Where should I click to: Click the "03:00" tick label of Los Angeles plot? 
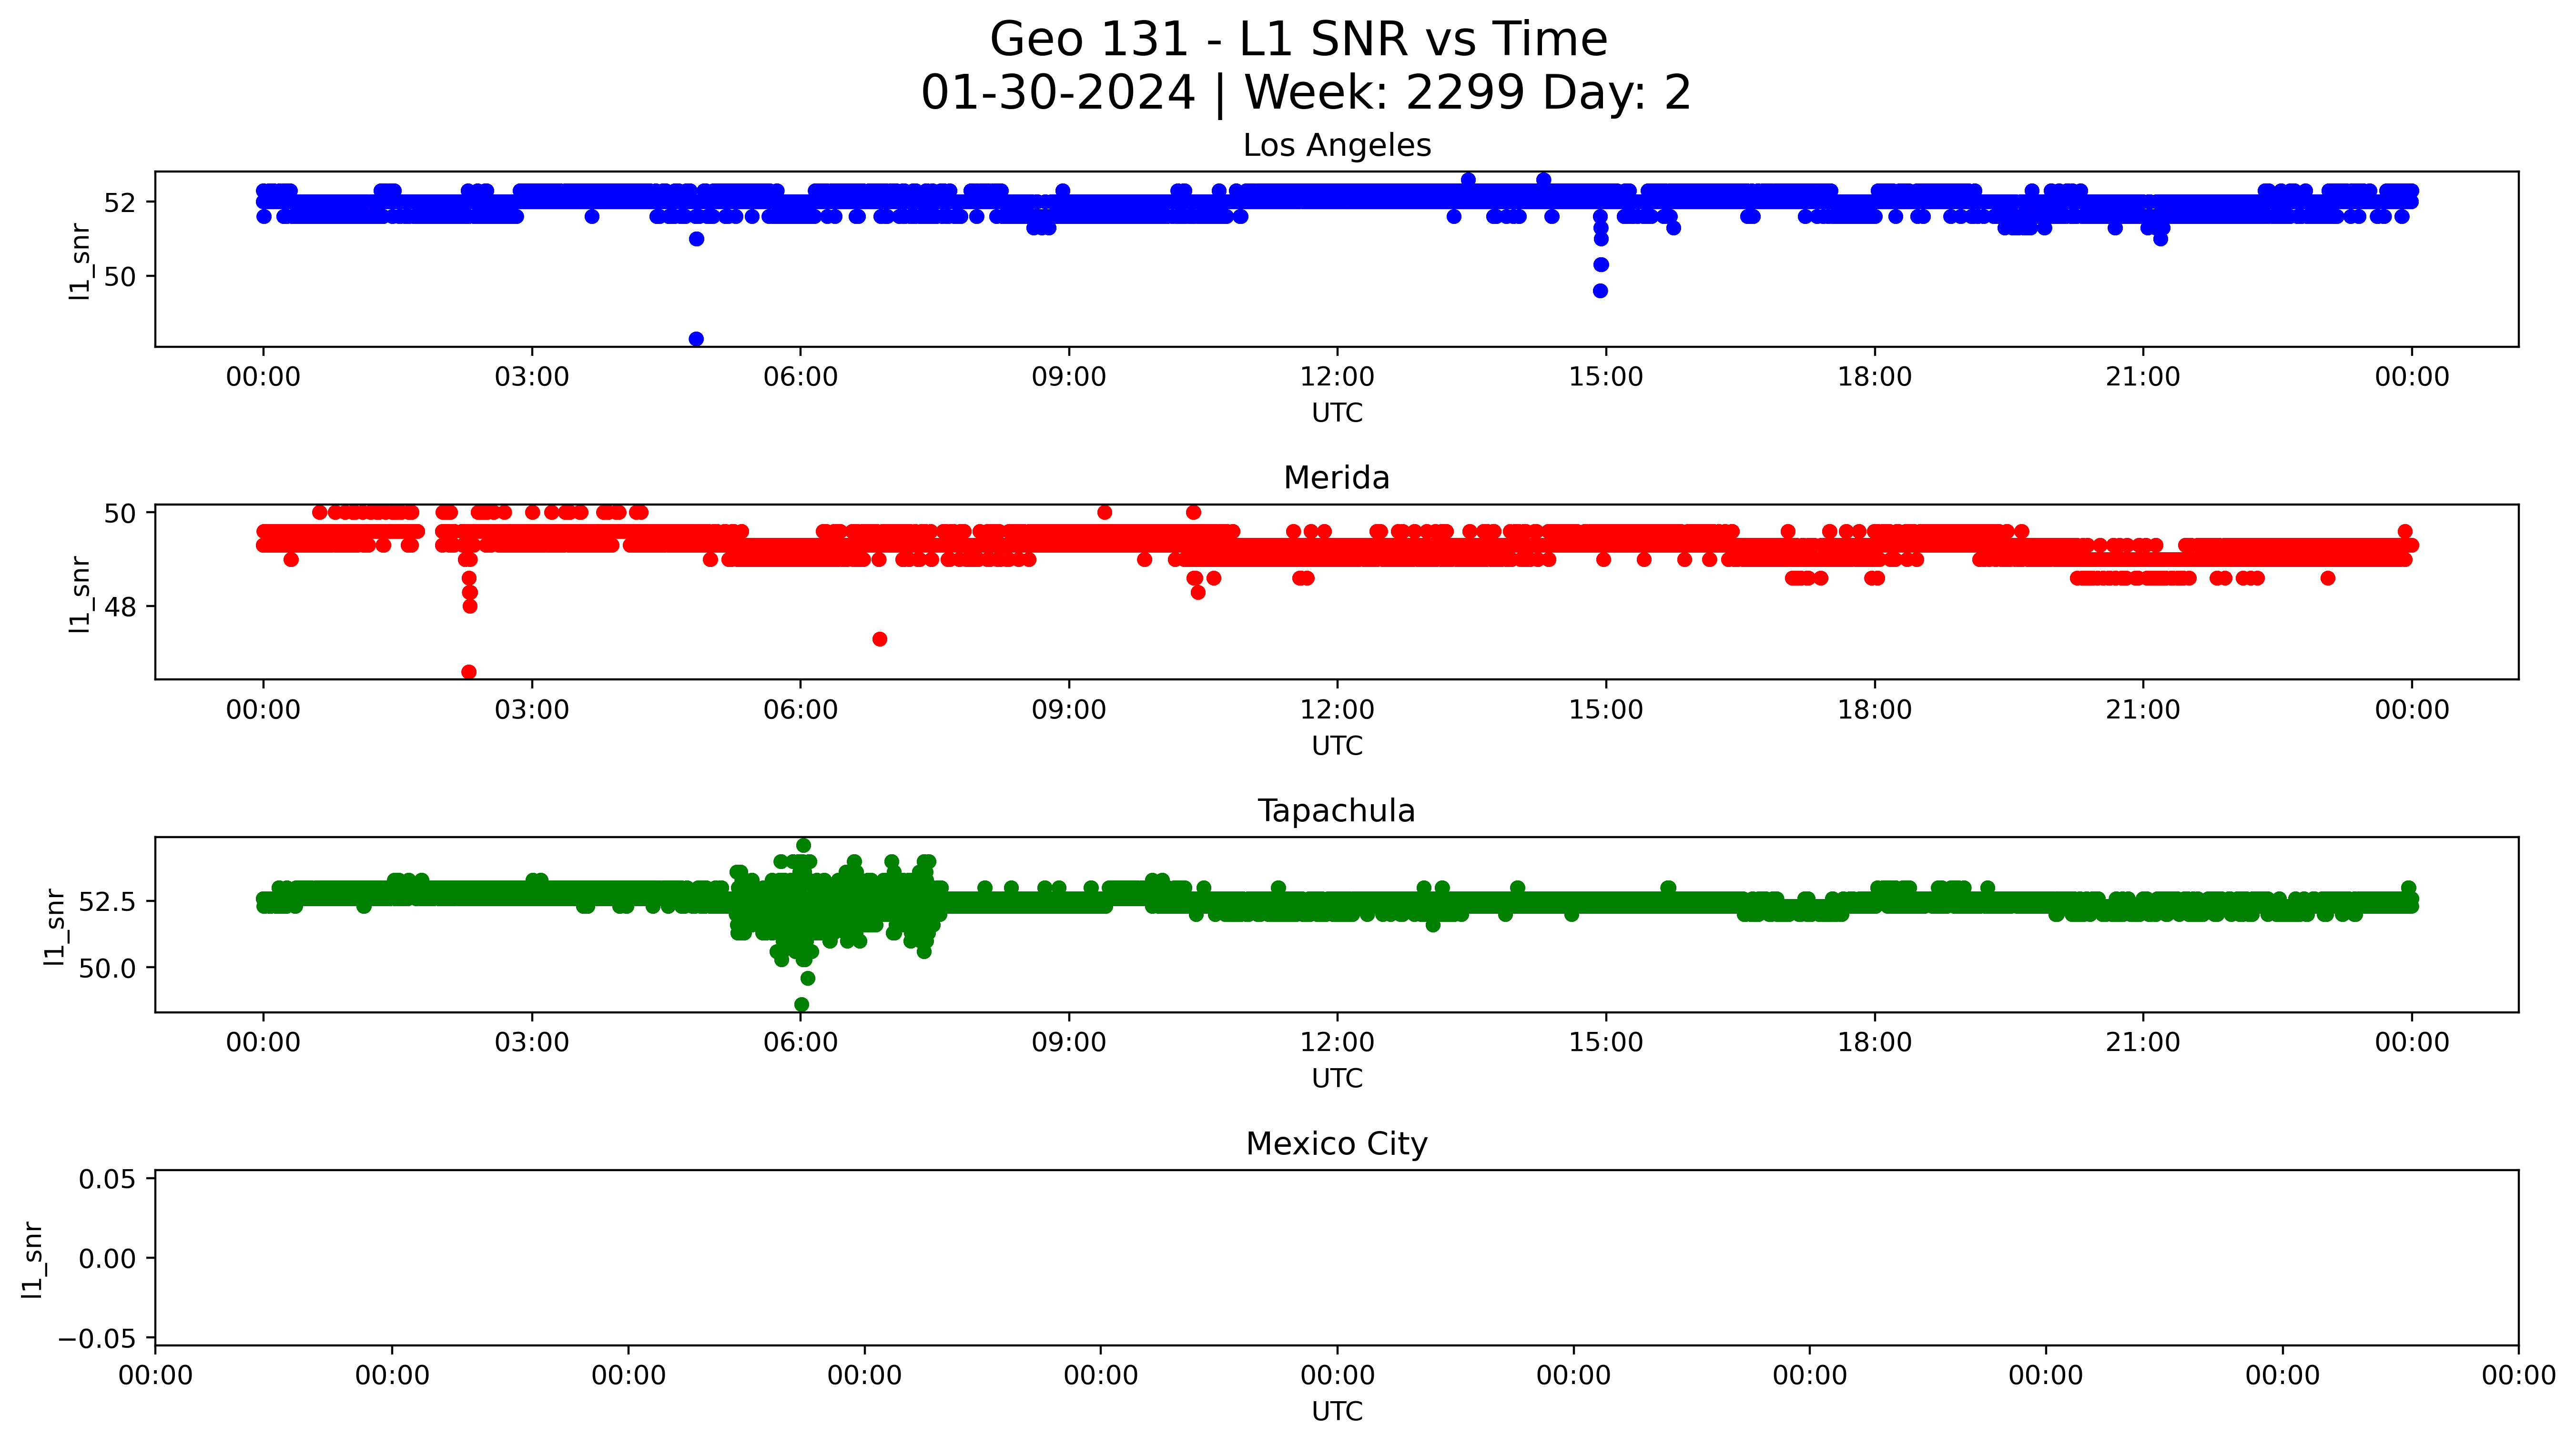tap(532, 377)
